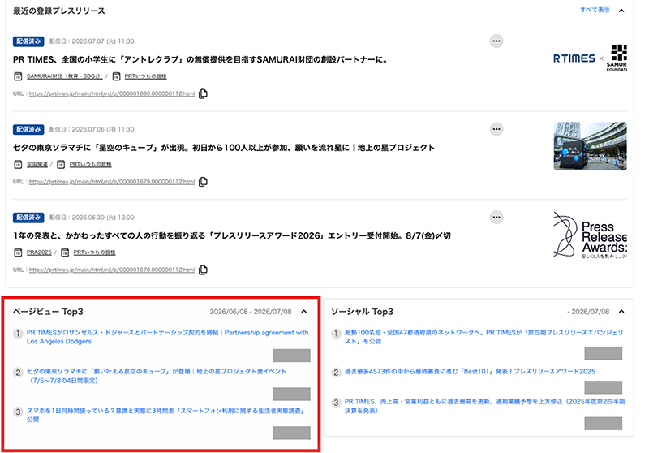Open more options for the プレスリリースアワード2026 release

(496, 217)
